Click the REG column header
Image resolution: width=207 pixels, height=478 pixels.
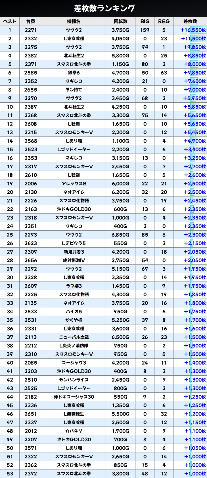164,22
